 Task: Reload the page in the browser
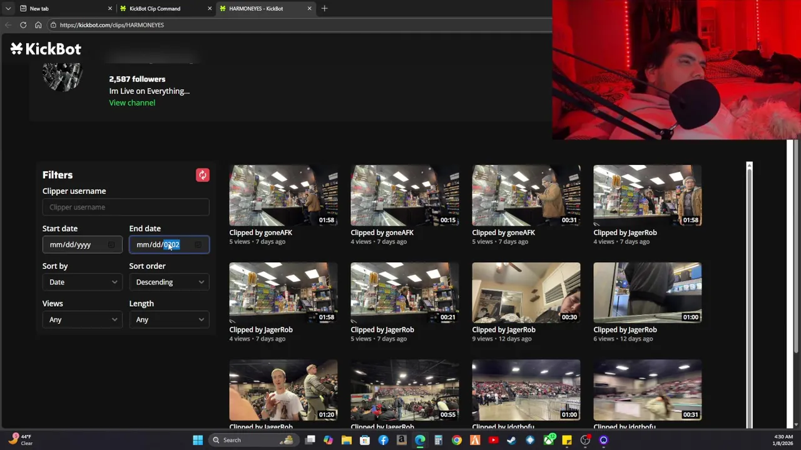pyautogui.click(x=23, y=25)
